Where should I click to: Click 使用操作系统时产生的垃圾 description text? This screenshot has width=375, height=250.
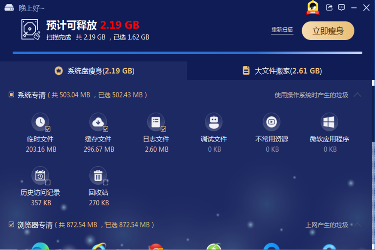coord(311,95)
